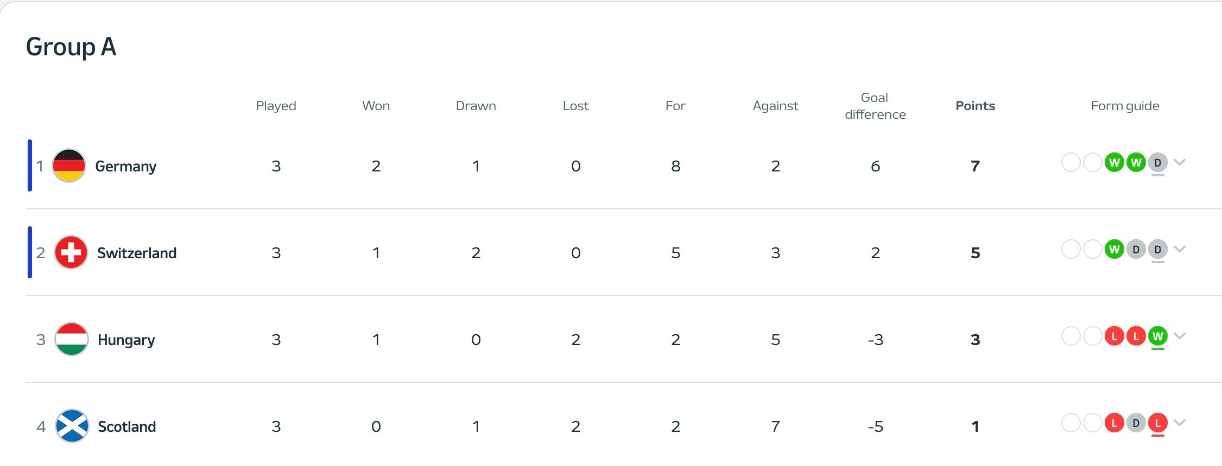Click Switzerland's green win form badge
Viewport: 1222px width, 466px height.
[x=1114, y=250]
